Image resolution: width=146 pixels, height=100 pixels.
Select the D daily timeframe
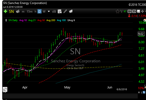pos(39,11)
